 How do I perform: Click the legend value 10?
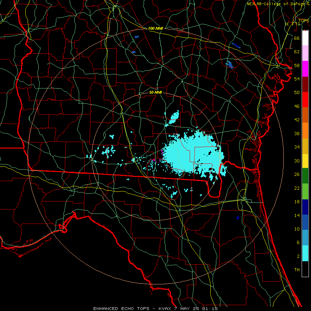297,229
